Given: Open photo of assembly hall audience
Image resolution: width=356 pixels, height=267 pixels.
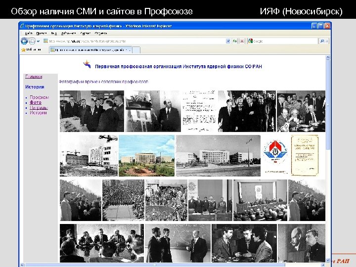Looking at the screenshot, I should pyautogui.click(x=261, y=200).
